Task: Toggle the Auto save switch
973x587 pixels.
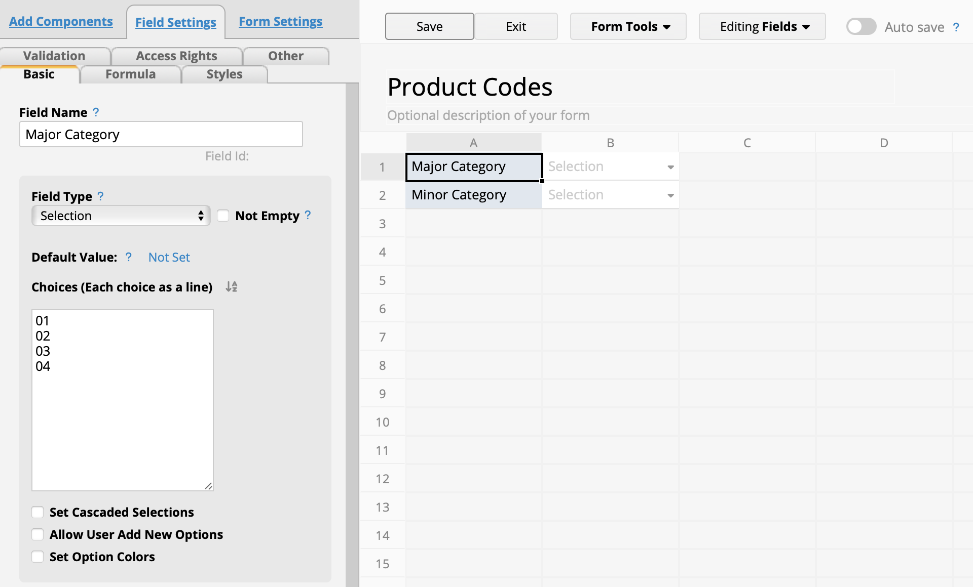Action: [x=861, y=26]
